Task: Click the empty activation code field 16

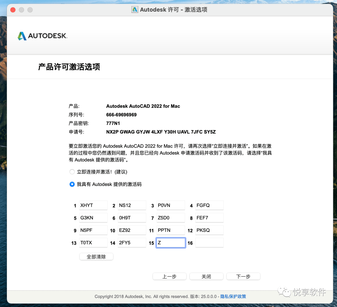Action: pos(209,243)
